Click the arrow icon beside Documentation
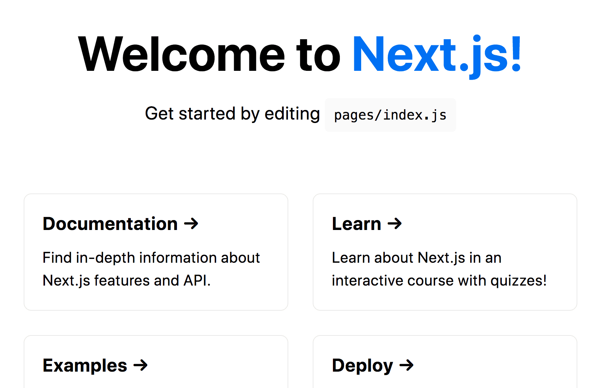 click(x=191, y=224)
